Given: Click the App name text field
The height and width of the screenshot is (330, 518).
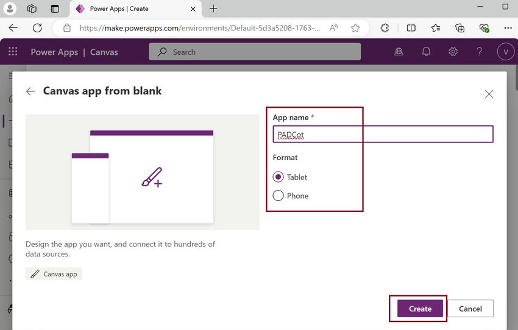Looking at the screenshot, I should (x=383, y=135).
